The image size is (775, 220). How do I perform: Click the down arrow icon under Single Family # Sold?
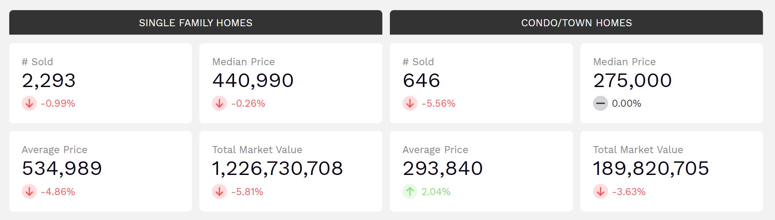coord(29,104)
